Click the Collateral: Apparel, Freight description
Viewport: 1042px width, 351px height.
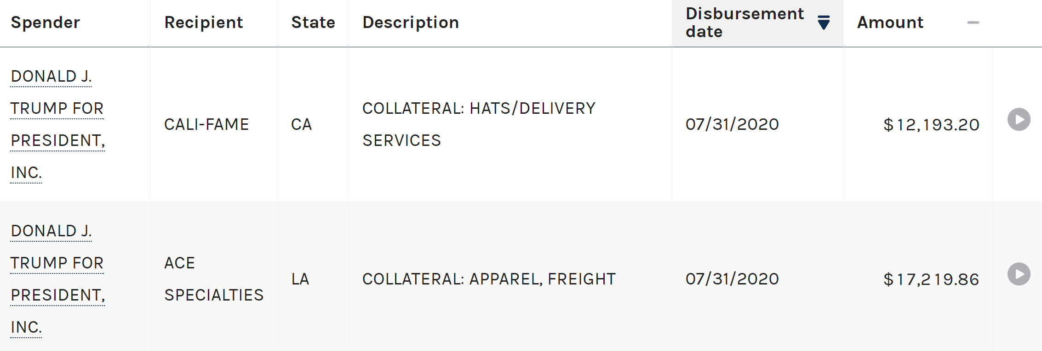point(489,279)
